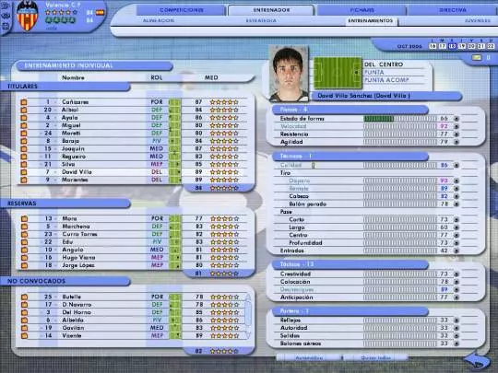Viewport: 498px width, 373px height.
Task: Click the middle icon in left sidebar
Action: [x=6, y=16]
